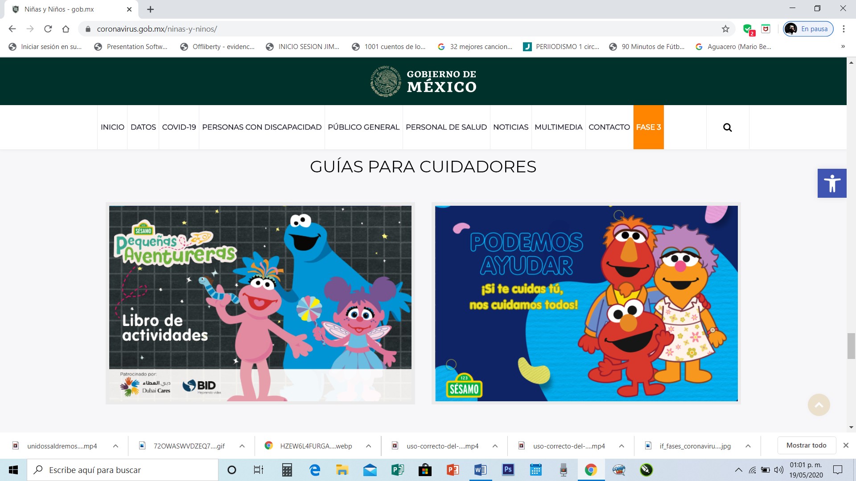Expand options for HZEW6L4FURGA webp download
This screenshot has height=481, width=856.
tap(369, 446)
